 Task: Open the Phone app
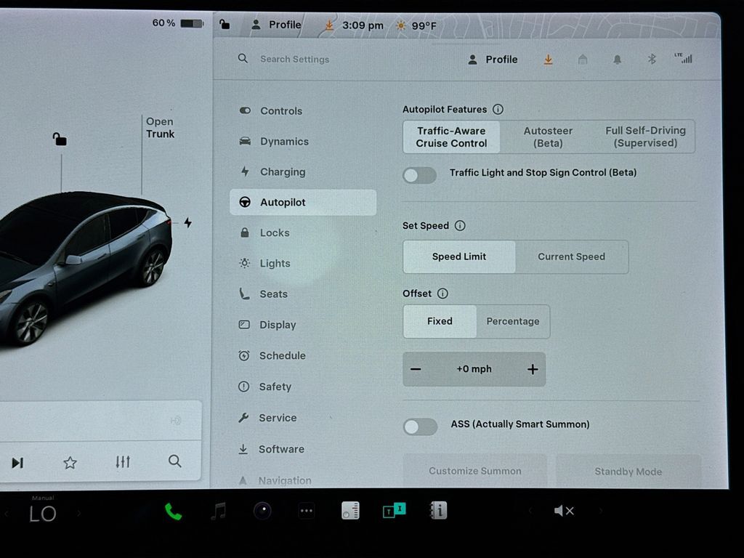173,511
